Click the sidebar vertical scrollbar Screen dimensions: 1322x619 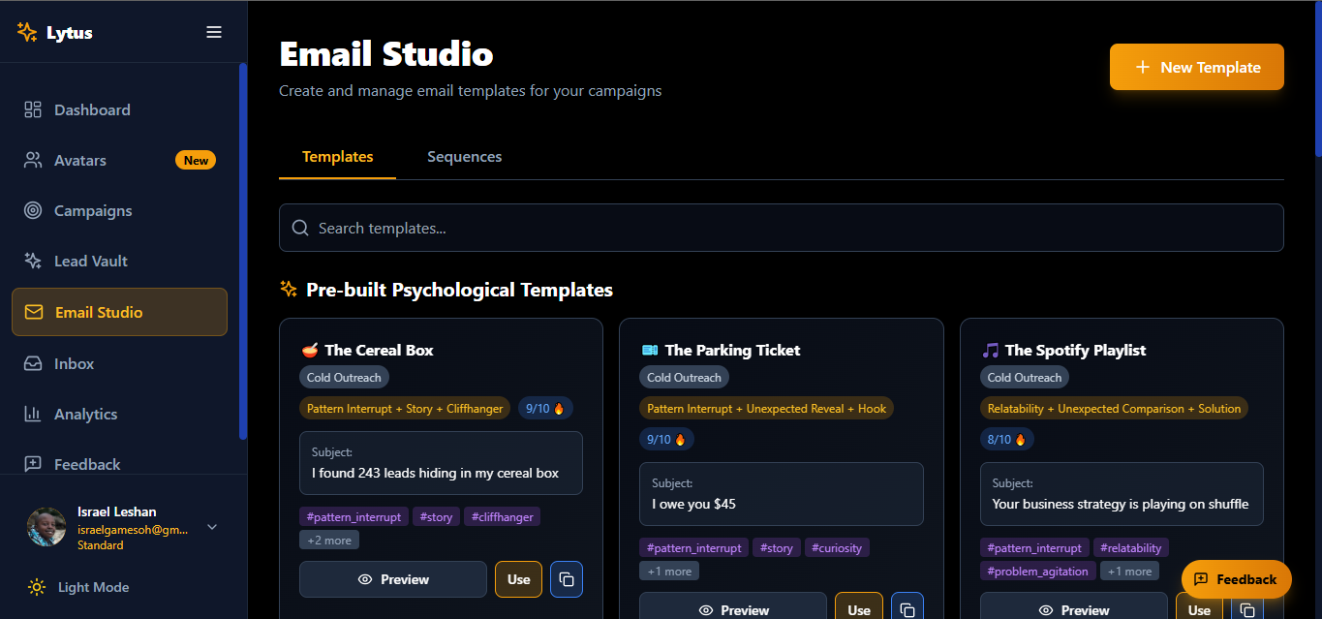[243, 252]
